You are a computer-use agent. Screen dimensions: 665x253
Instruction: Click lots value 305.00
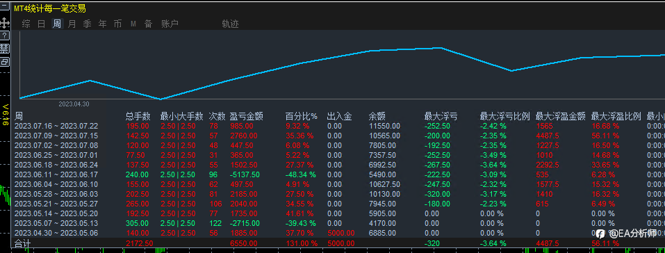pyautogui.click(x=138, y=223)
